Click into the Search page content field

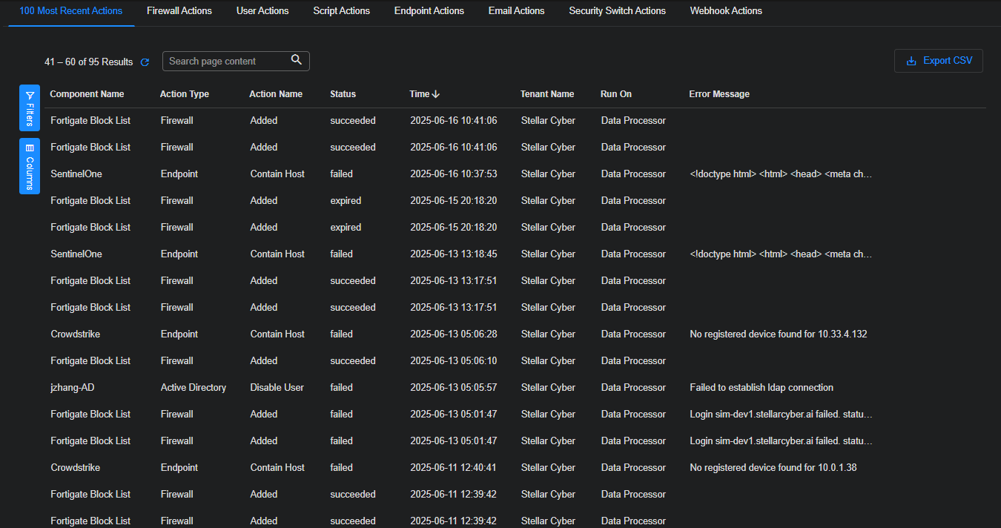click(226, 62)
